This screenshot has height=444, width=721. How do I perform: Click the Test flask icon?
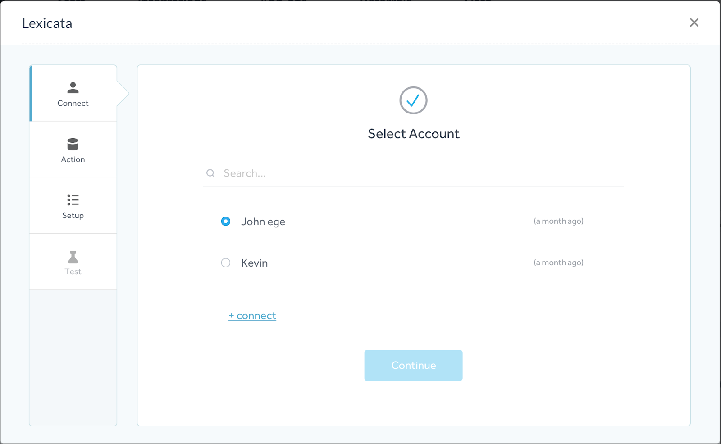coord(73,257)
